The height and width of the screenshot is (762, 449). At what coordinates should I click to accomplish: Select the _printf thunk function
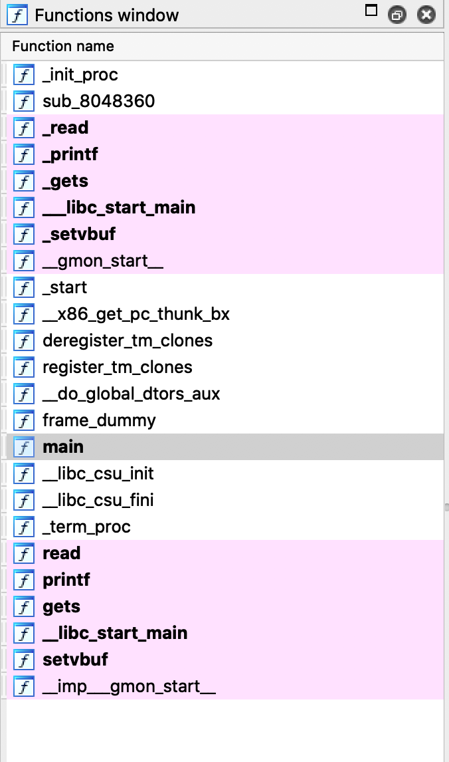point(225,154)
